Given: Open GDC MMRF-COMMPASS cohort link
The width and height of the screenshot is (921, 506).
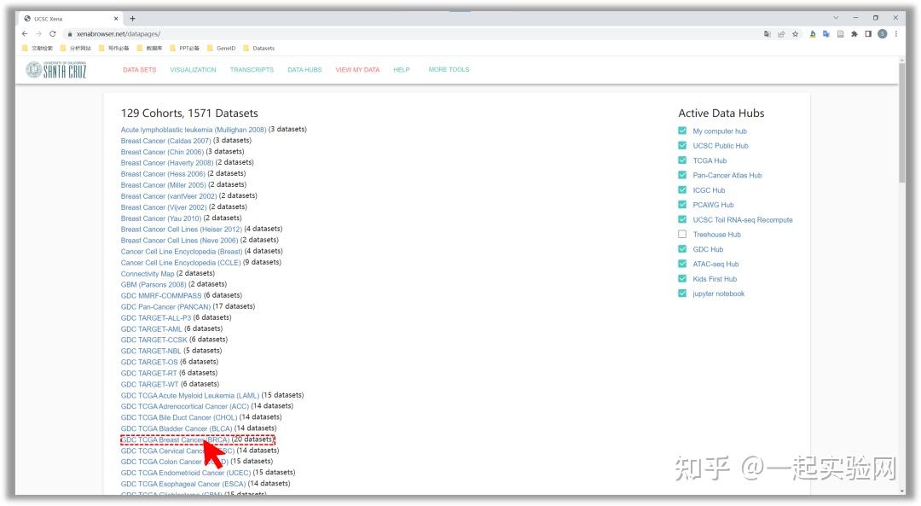Looking at the screenshot, I should (x=161, y=295).
